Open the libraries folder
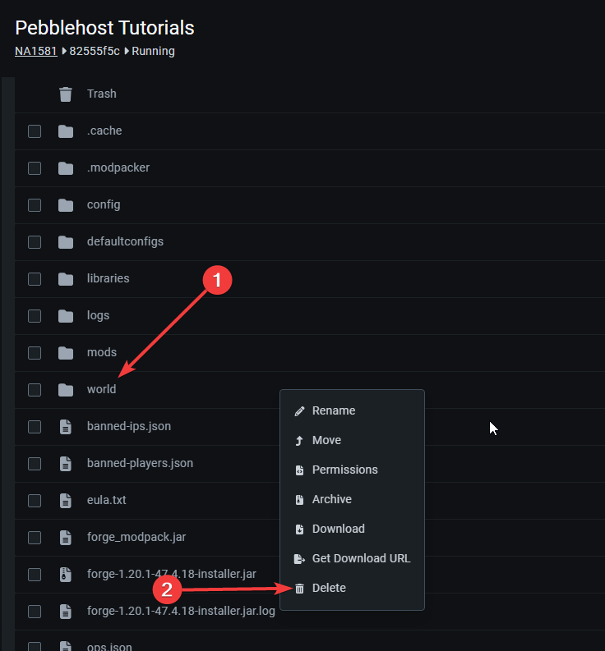Viewport: 605px width, 651px height. click(108, 278)
